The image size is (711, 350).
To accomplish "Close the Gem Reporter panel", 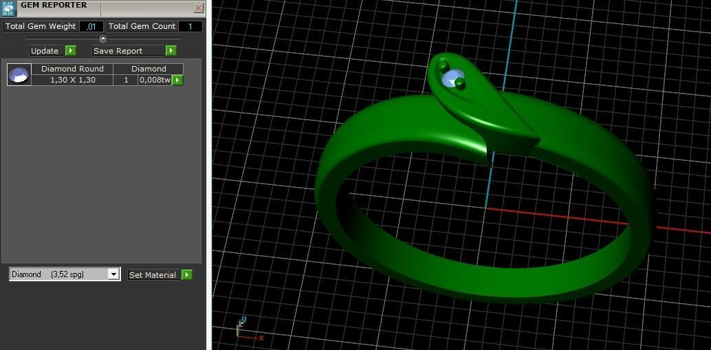I will pyautogui.click(x=198, y=8).
